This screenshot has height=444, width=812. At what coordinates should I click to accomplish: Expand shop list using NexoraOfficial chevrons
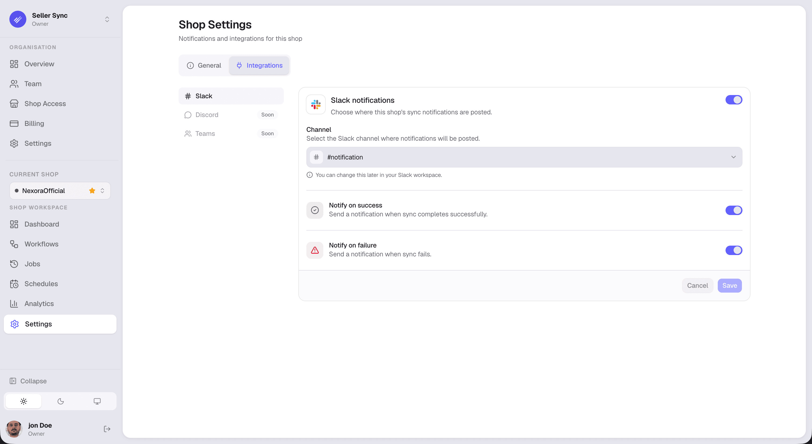pos(103,191)
